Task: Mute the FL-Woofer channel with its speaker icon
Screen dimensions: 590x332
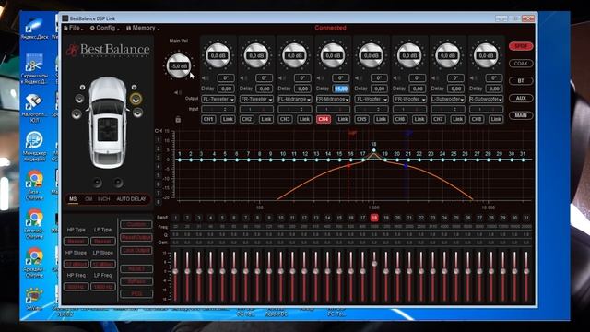Action: [x=359, y=78]
